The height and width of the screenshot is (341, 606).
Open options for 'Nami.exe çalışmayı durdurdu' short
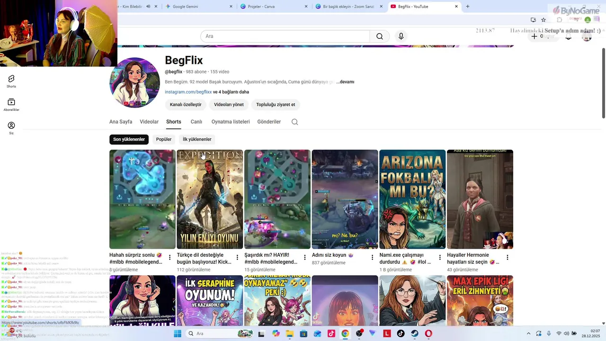pos(440,258)
